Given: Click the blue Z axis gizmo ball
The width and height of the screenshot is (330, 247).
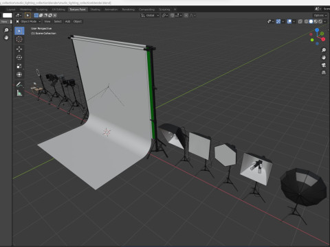Looking at the screenshot, I should coord(317,30).
